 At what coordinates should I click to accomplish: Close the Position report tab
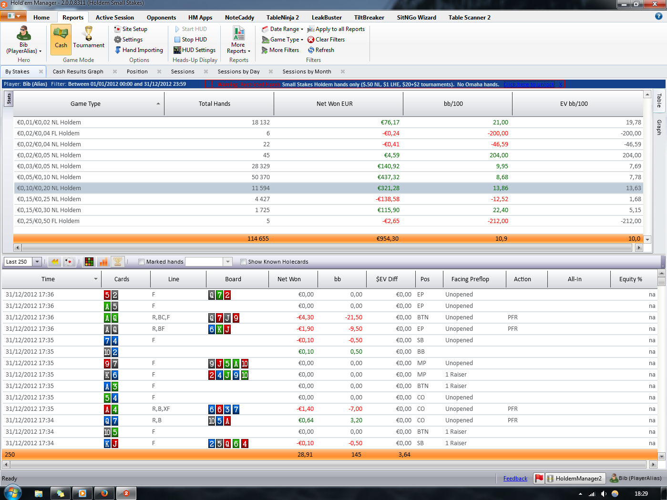[158, 71]
